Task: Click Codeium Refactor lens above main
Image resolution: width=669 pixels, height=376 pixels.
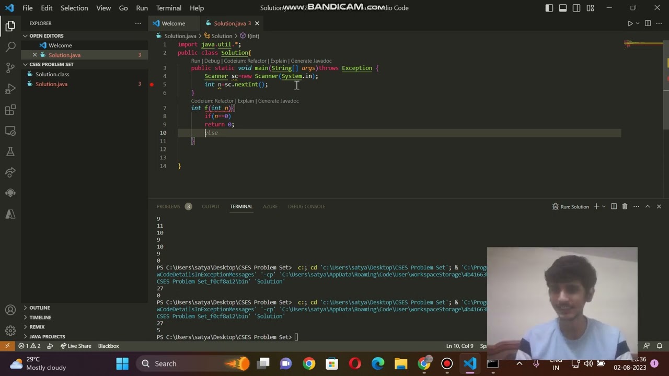Action: click(x=245, y=61)
